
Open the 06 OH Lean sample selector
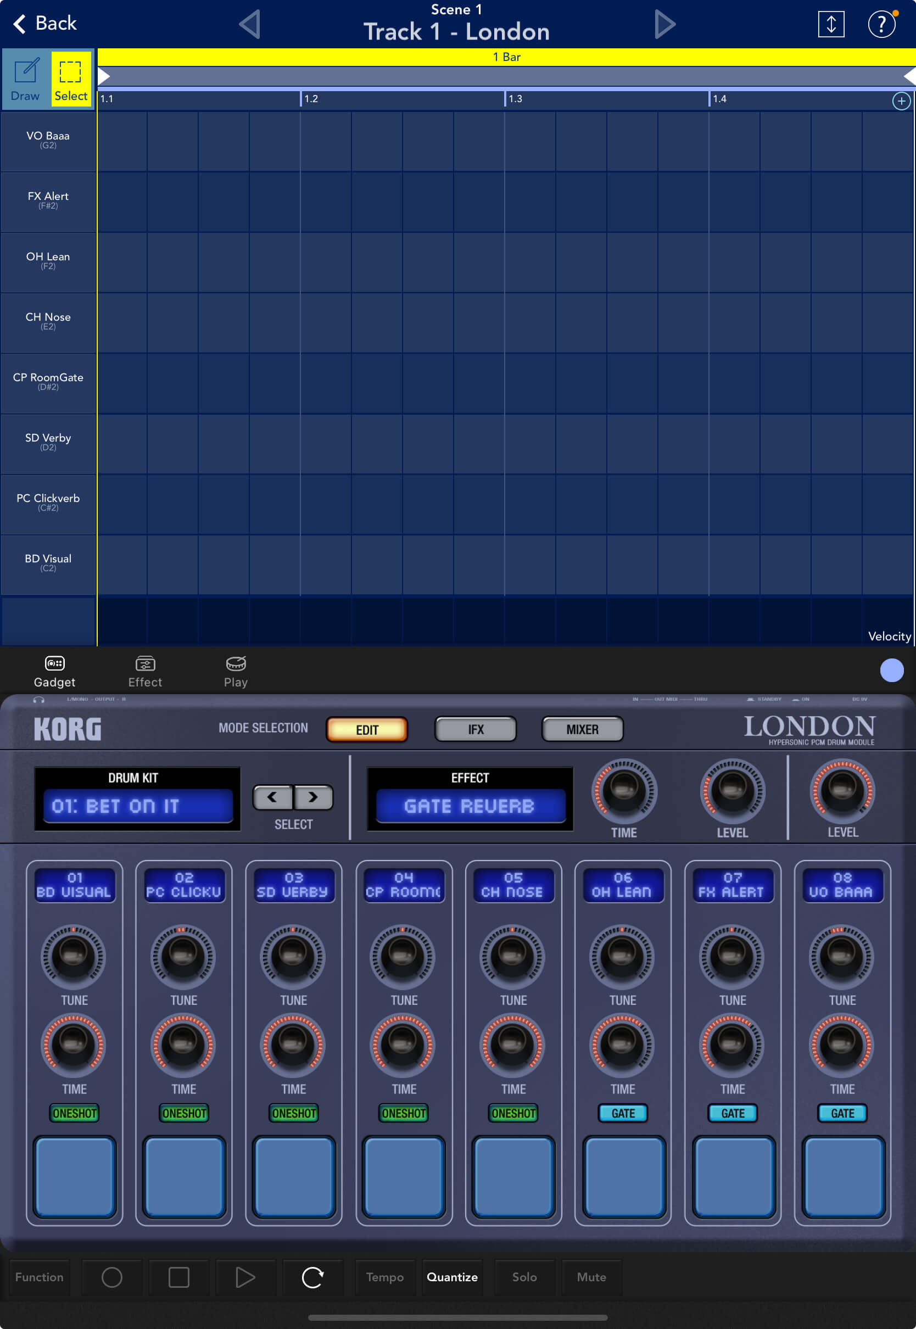tap(623, 885)
